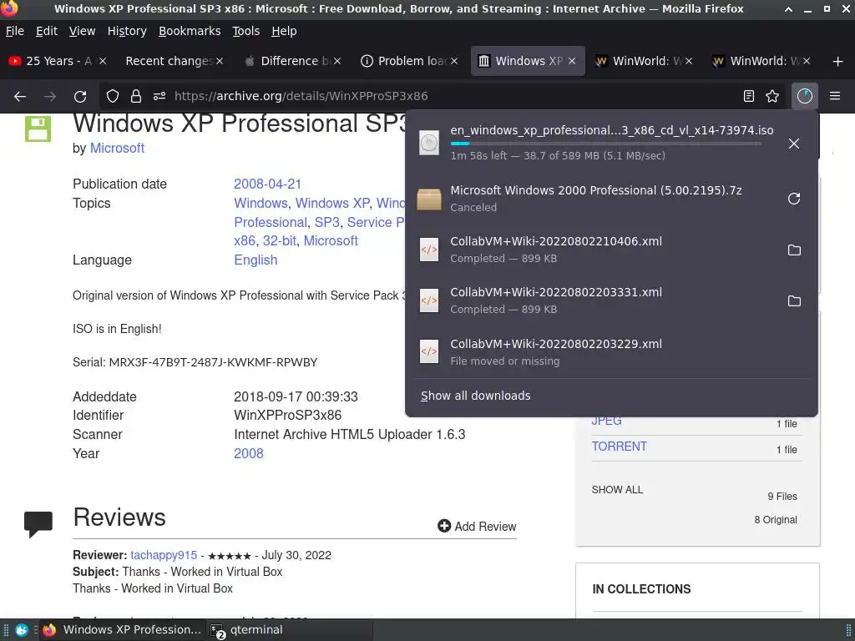Close the downloads panel via toolbar button
This screenshot has width=855, height=641.
tap(805, 97)
